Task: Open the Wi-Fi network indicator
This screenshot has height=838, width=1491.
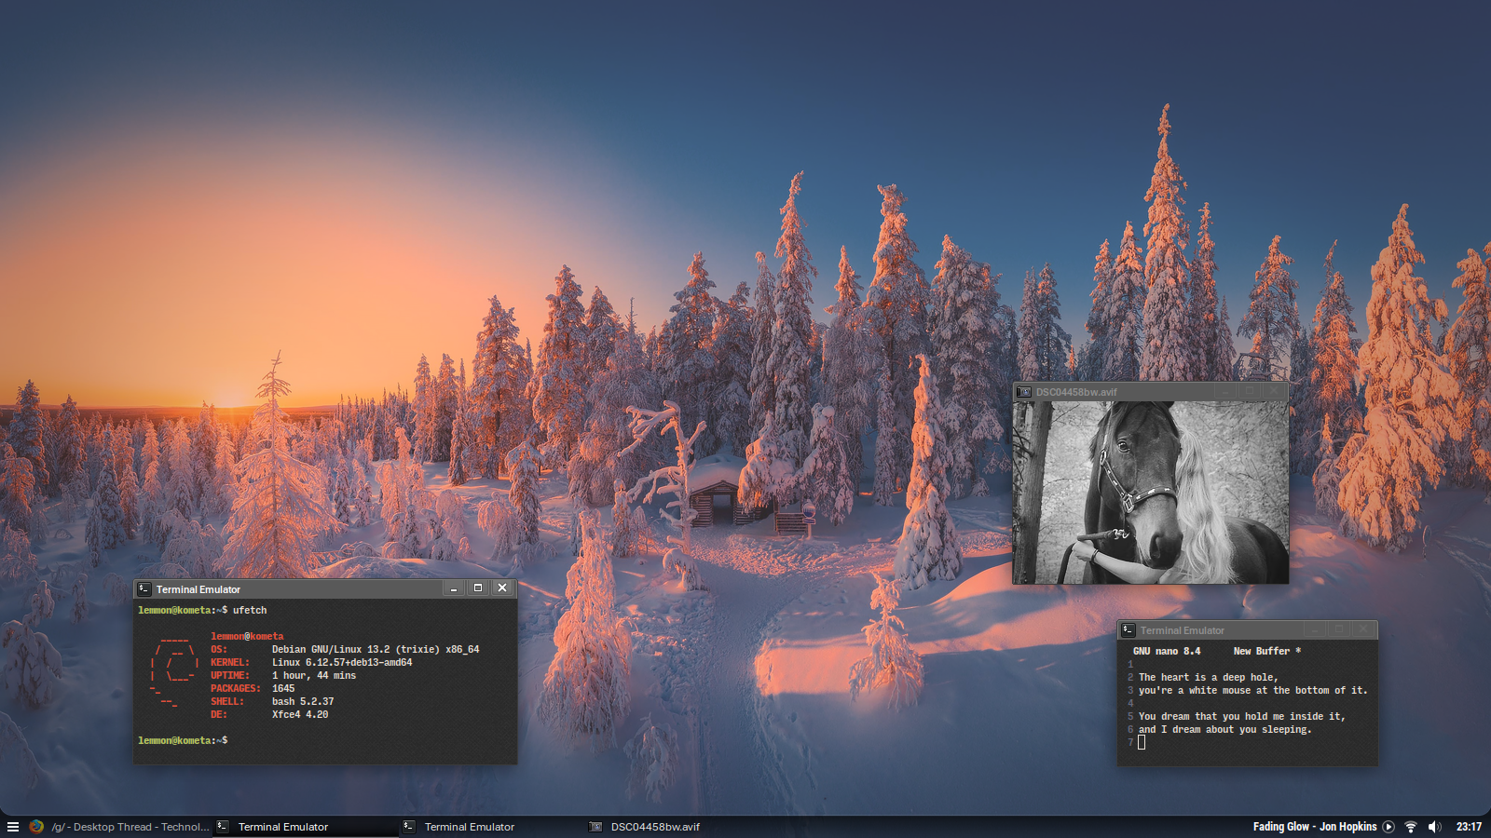Action: 1411,827
